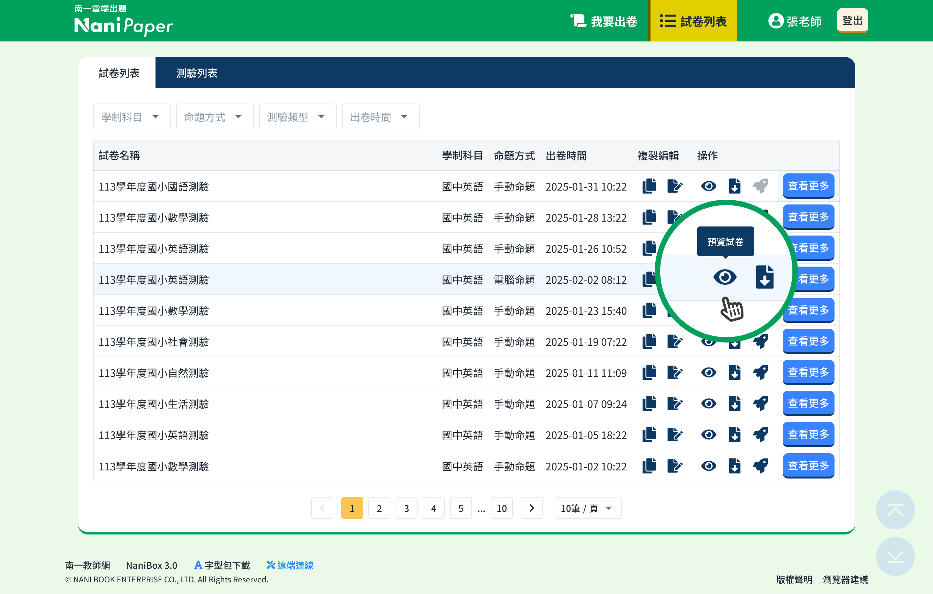The height and width of the screenshot is (594, 933).
Task: Open the 版權聲明 link
Action: coord(794,579)
